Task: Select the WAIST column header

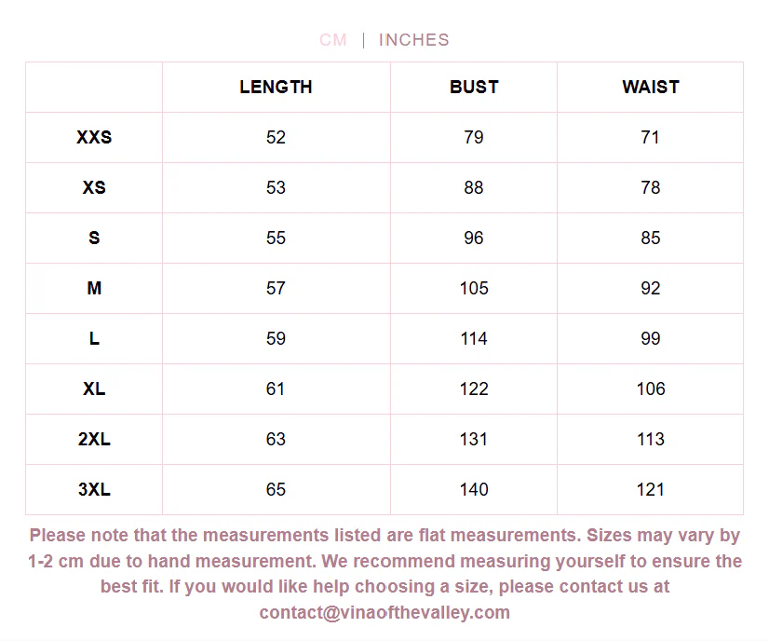Action: [651, 87]
